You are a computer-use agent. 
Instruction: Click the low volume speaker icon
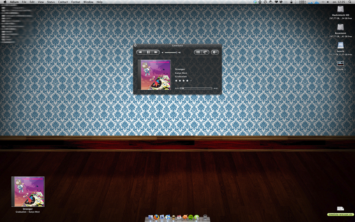(162, 52)
